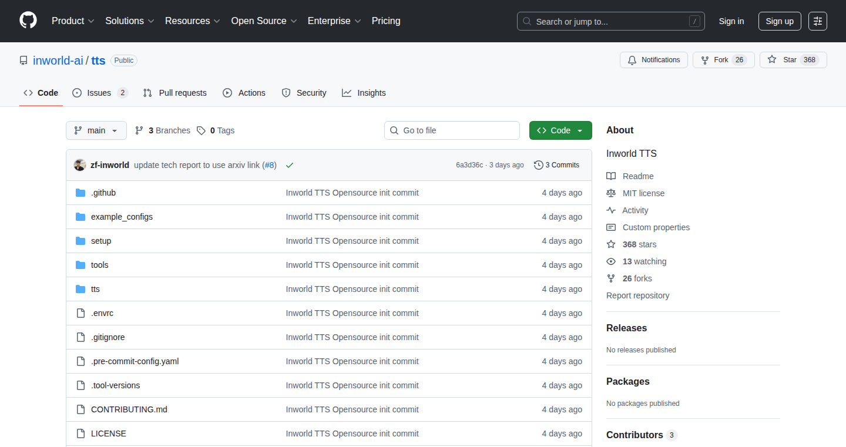
Task: Expand the Product menu
Action: [x=73, y=21]
